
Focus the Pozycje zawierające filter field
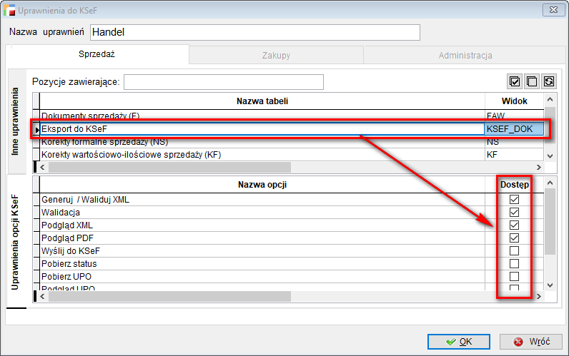pyautogui.click(x=223, y=82)
